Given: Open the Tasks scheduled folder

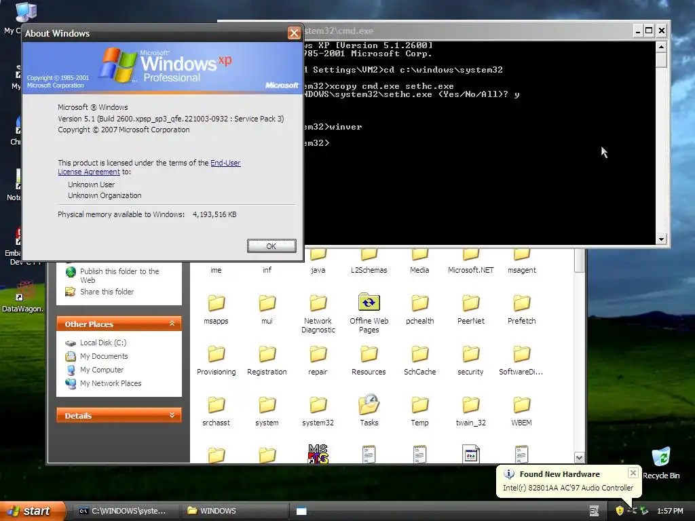Looking at the screenshot, I should pos(369,410).
